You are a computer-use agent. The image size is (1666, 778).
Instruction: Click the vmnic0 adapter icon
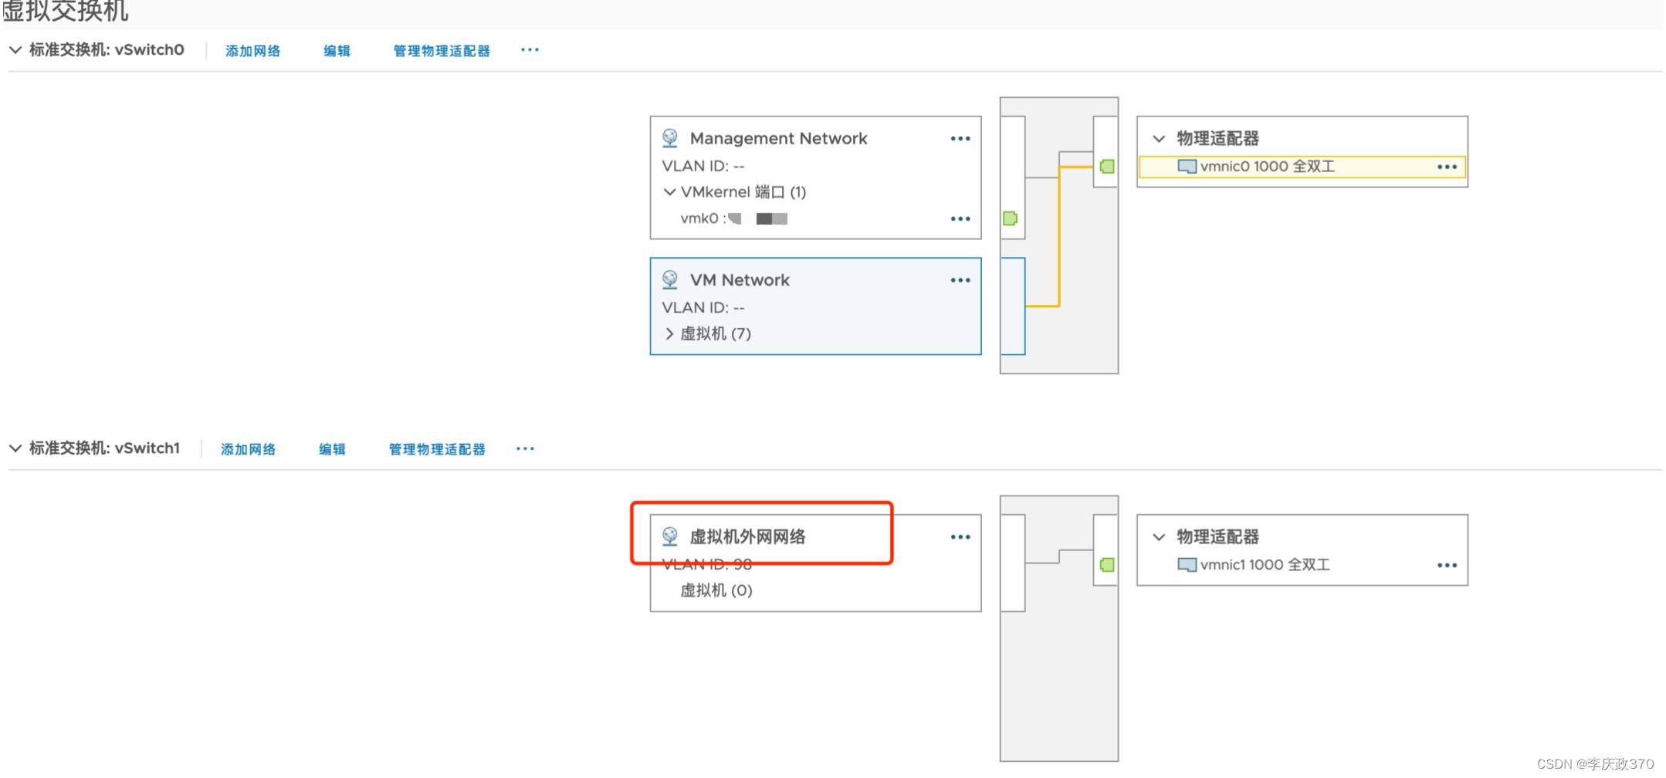pos(1187,167)
